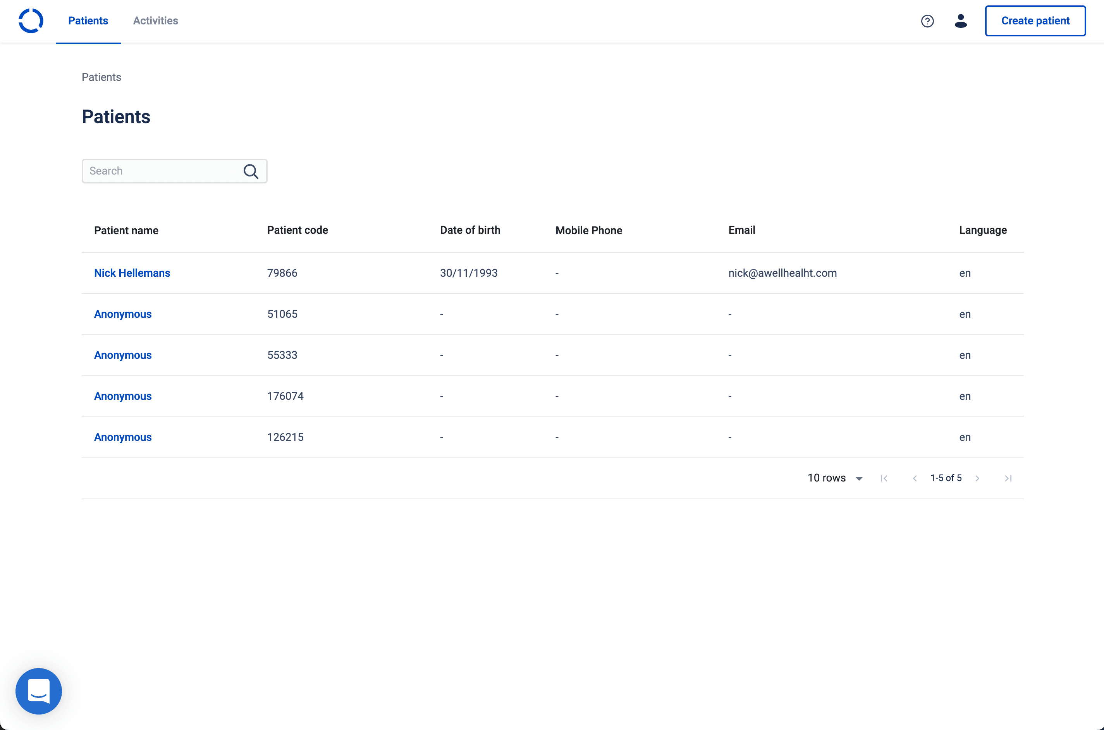Select patient code 126215 cell
Screen dimensions: 1104x730
285,437
